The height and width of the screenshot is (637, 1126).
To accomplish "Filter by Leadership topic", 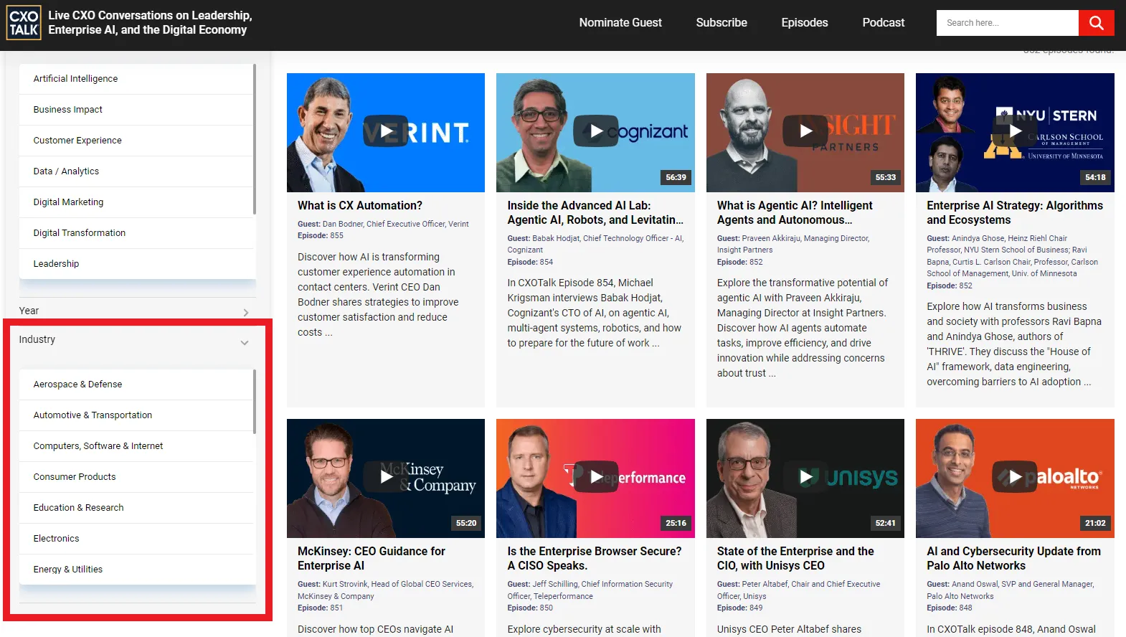I will pyautogui.click(x=136, y=264).
